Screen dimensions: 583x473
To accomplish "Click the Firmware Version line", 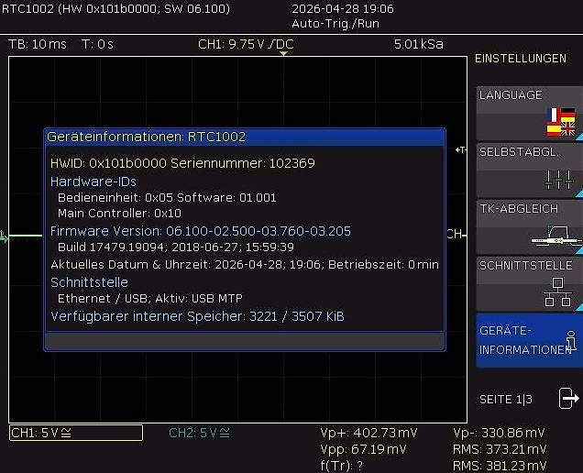I will click(x=201, y=231).
